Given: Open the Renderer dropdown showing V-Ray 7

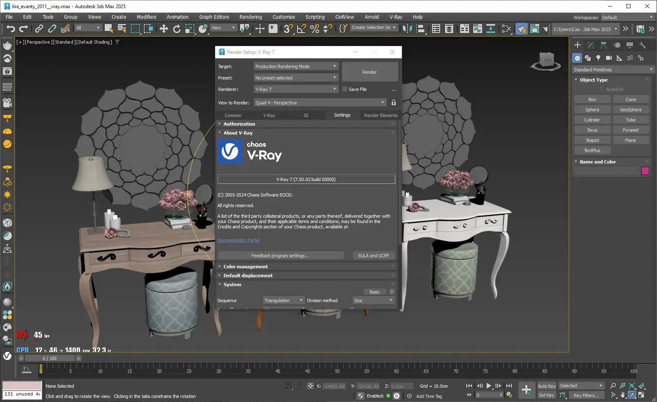Looking at the screenshot, I should 295,89.
